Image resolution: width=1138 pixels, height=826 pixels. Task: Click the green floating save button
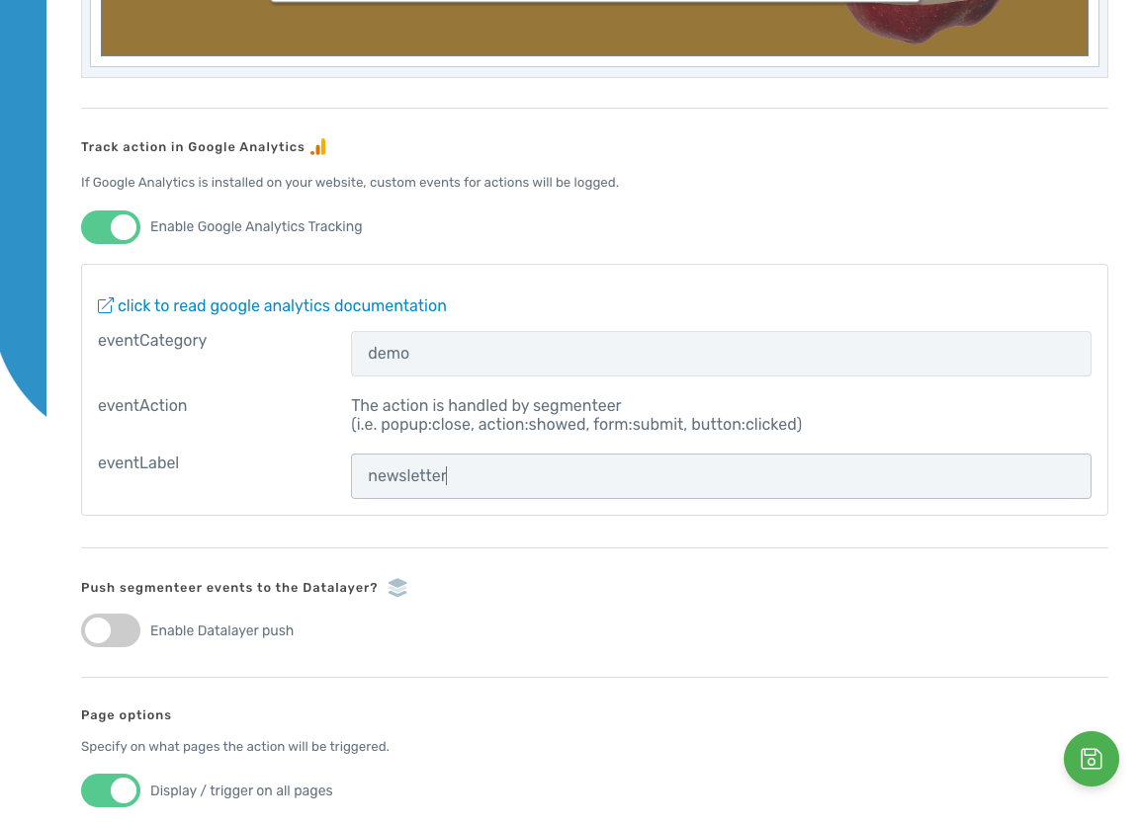click(1091, 759)
